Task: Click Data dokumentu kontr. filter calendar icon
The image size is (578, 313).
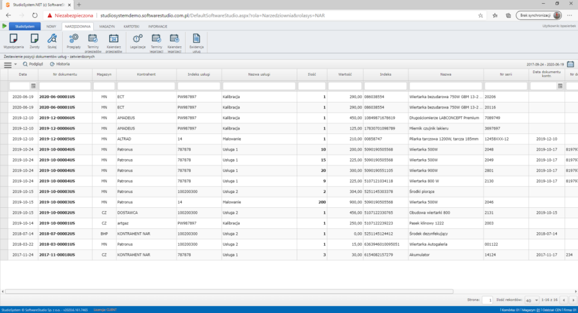Action: coord(560,86)
